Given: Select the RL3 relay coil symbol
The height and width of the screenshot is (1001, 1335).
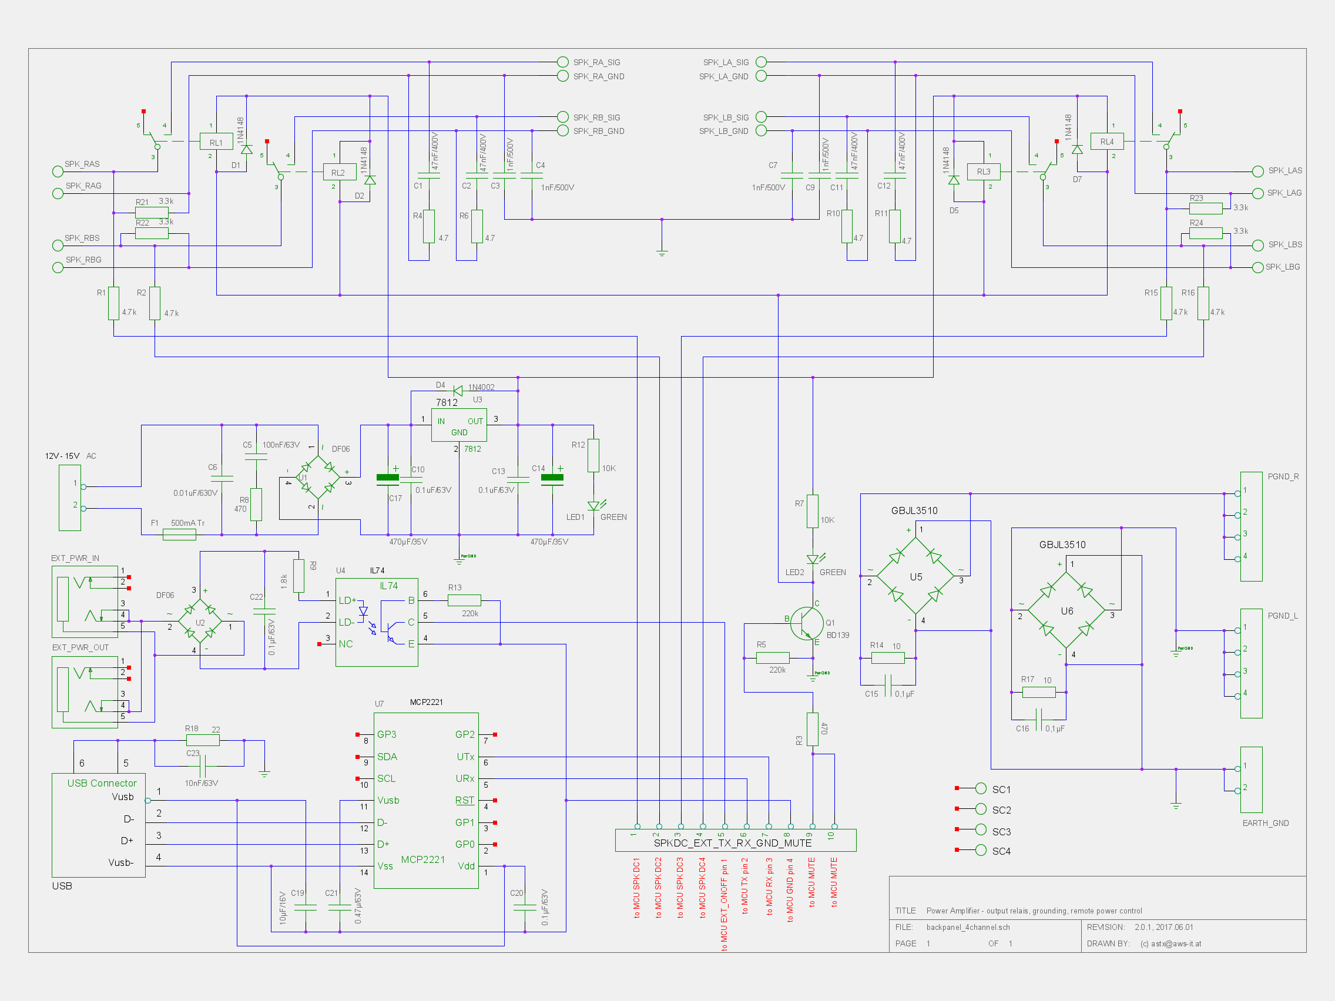Looking at the screenshot, I should tap(984, 172).
